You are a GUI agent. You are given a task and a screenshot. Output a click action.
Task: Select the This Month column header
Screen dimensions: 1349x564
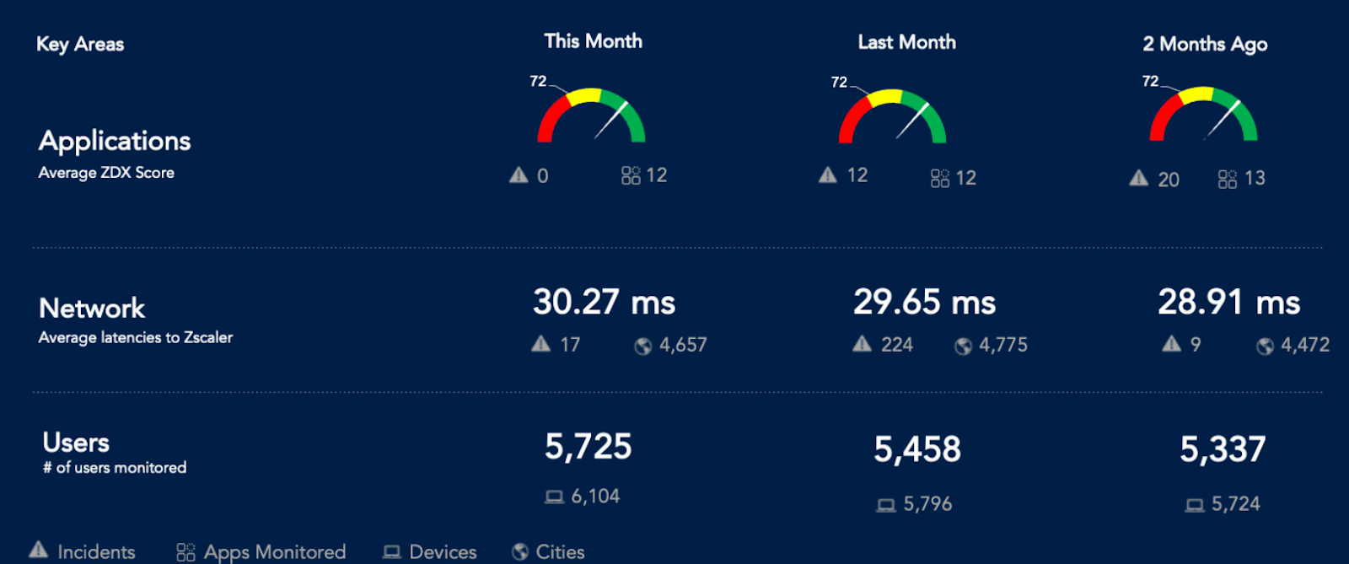click(593, 41)
